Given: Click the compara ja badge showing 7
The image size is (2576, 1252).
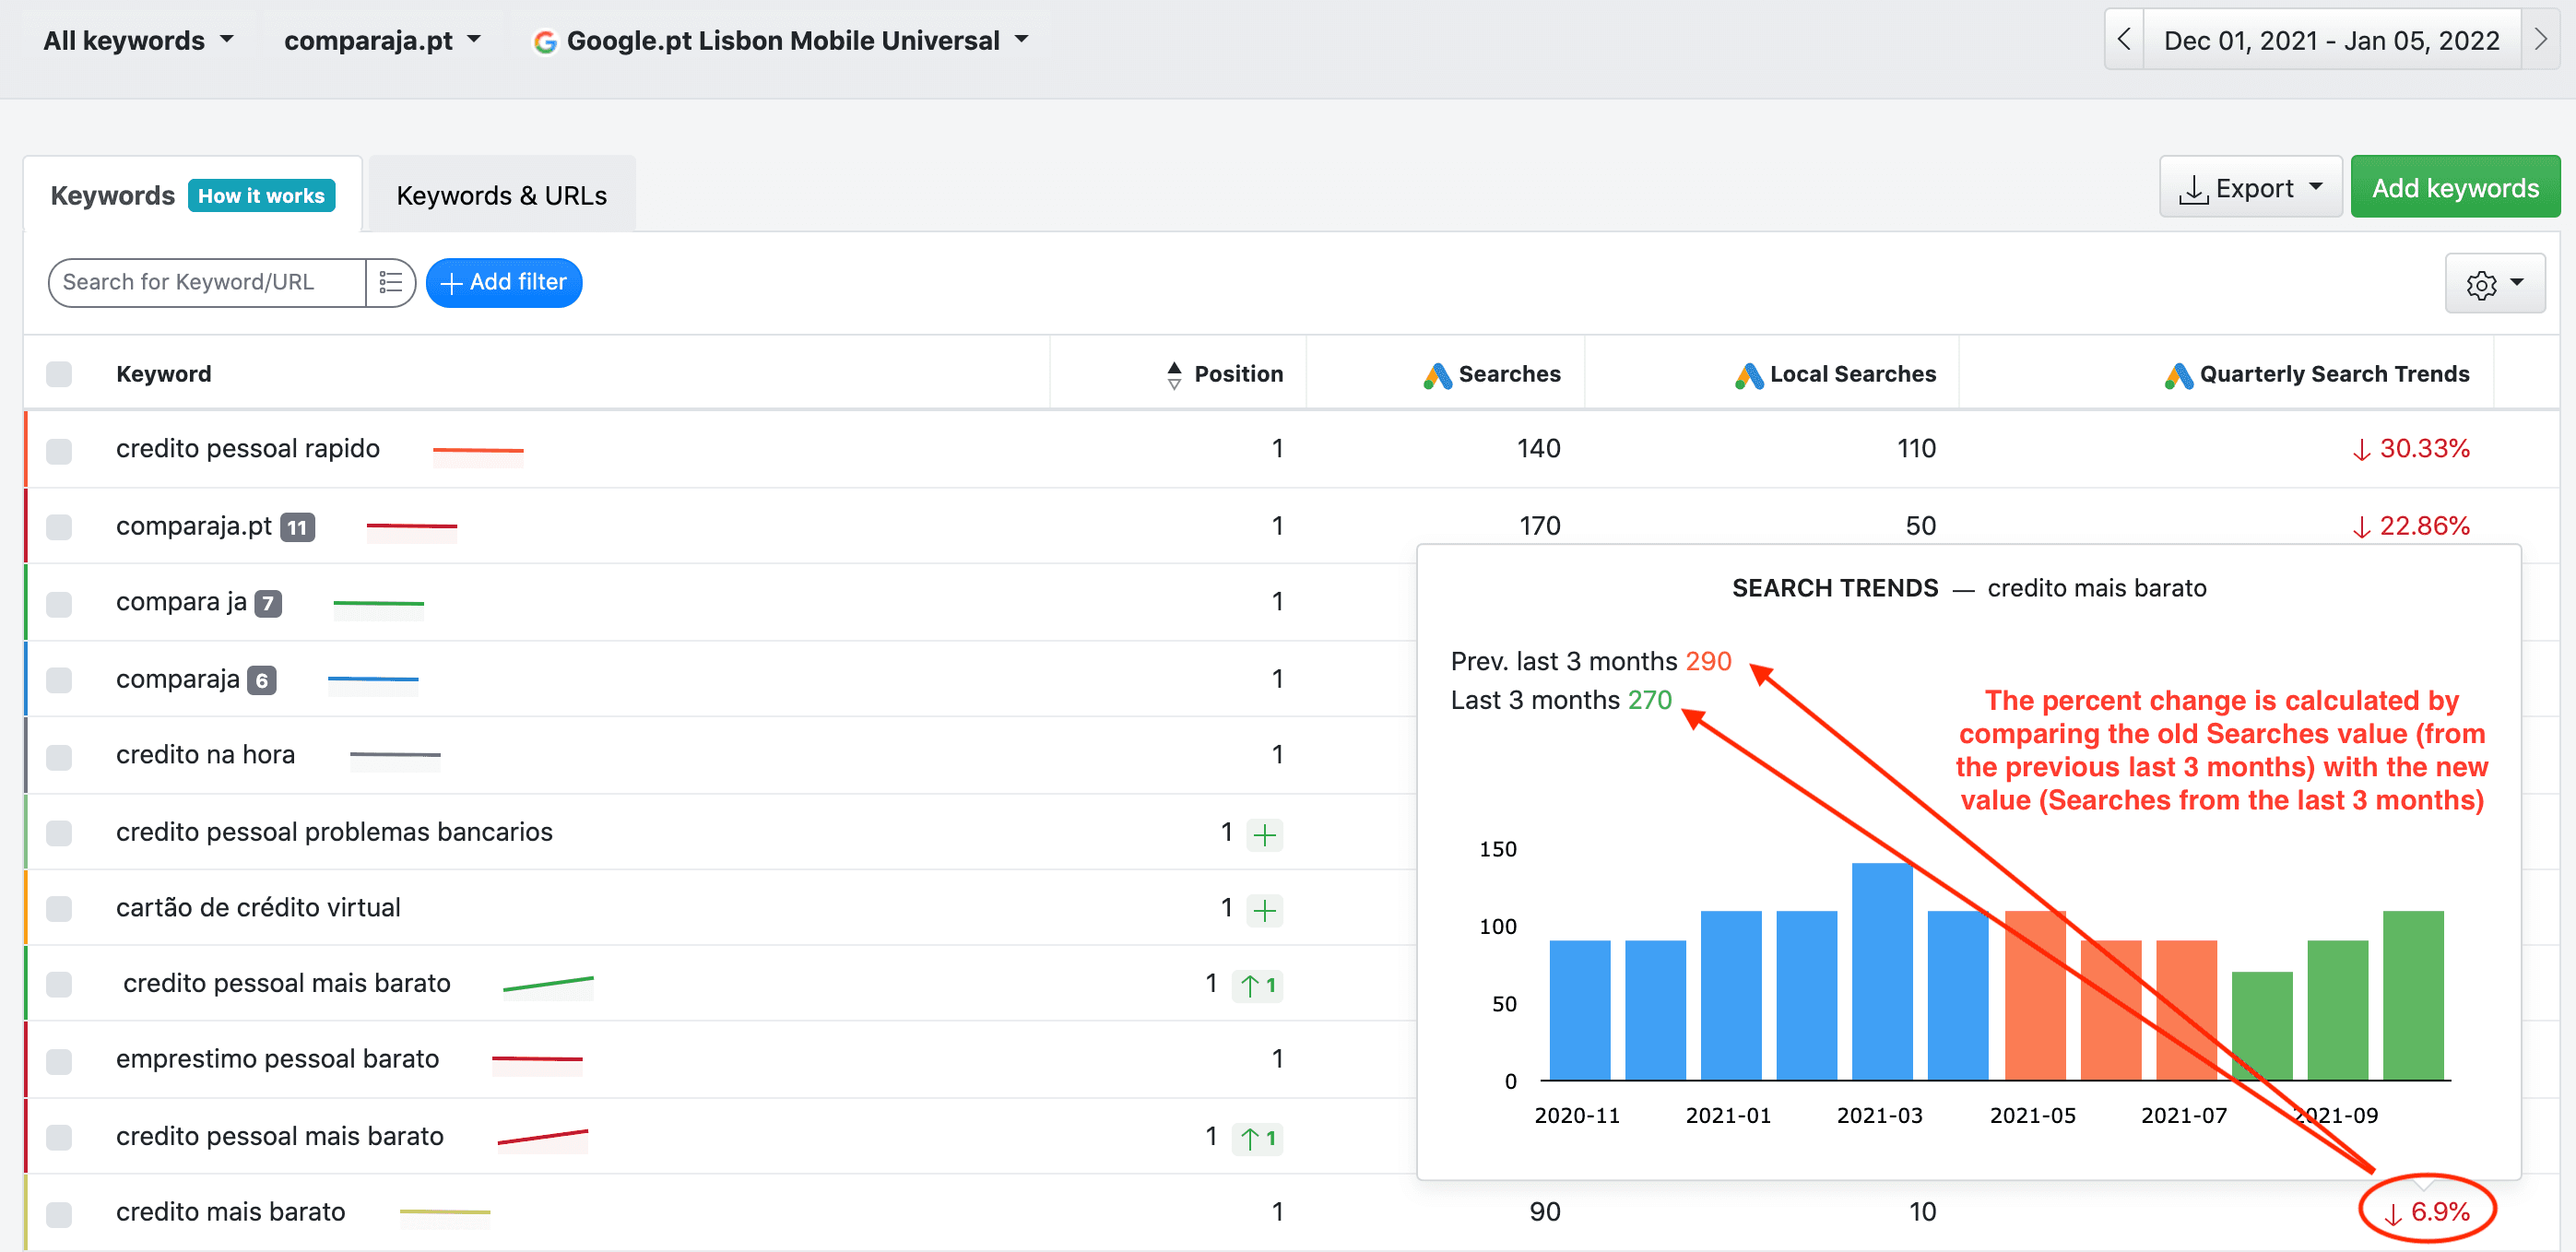Looking at the screenshot, I should click(x=268, y=604).
